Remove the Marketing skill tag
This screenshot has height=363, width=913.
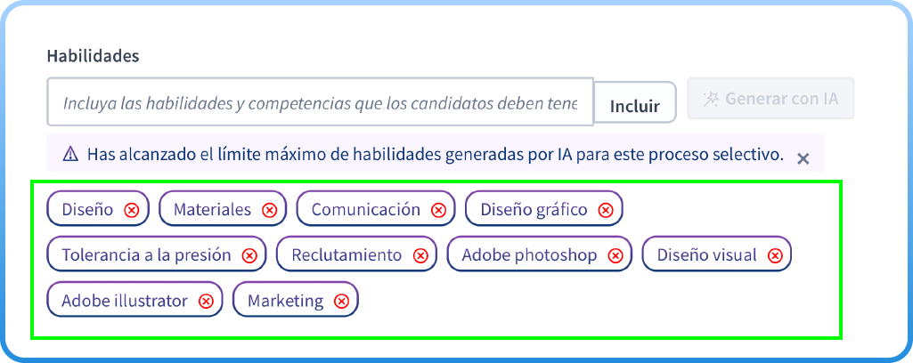(340, 301)
